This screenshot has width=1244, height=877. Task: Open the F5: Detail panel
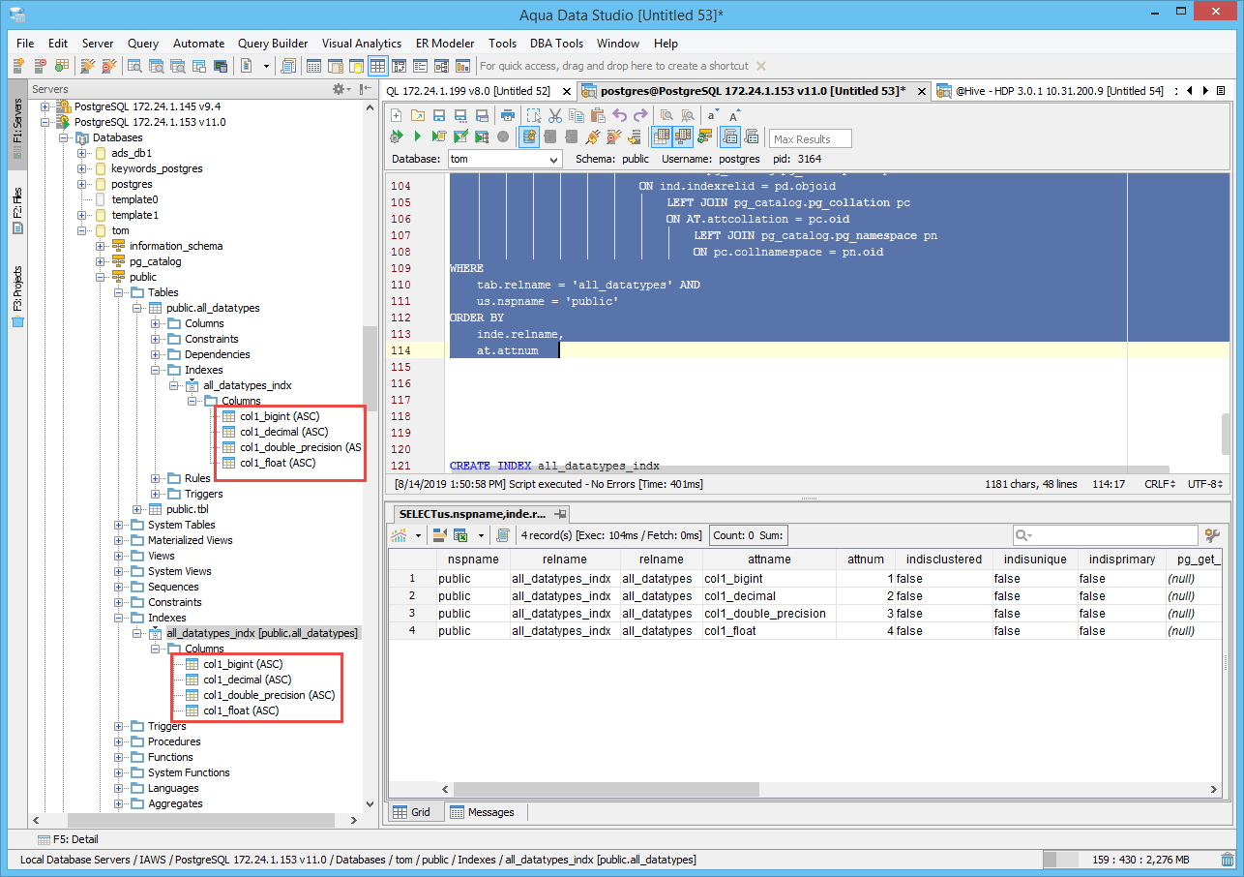pyautogui.click(x=68, y=839)
